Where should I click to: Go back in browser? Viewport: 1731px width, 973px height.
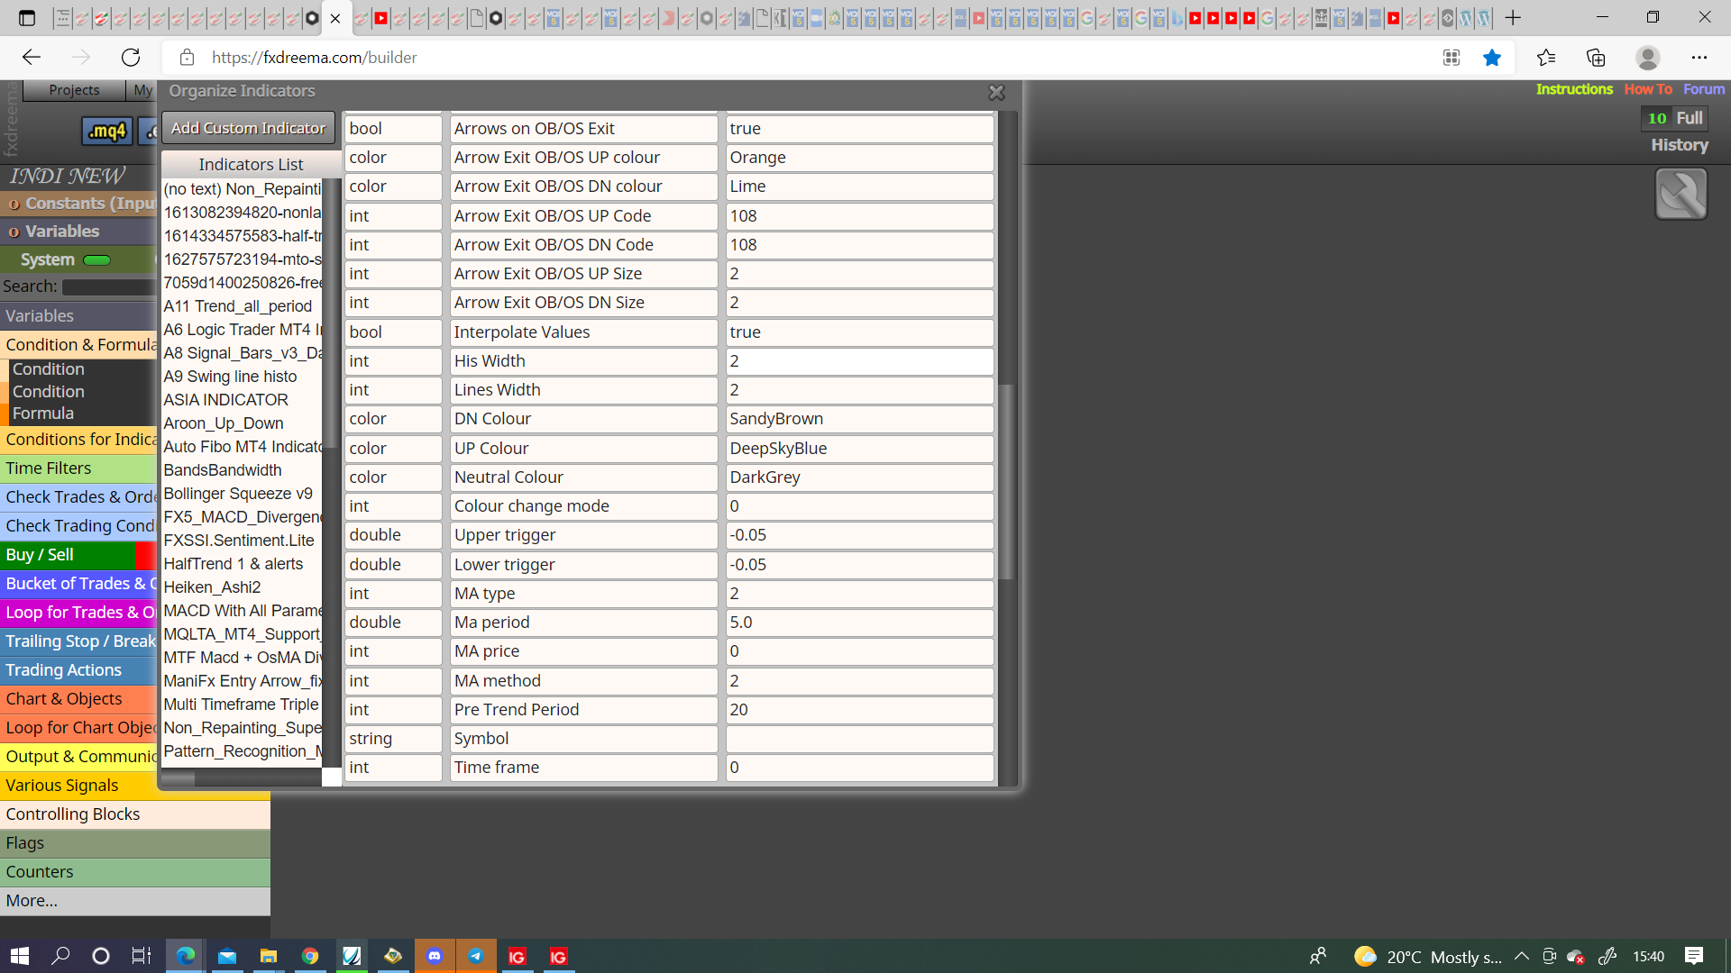point(32,58)
